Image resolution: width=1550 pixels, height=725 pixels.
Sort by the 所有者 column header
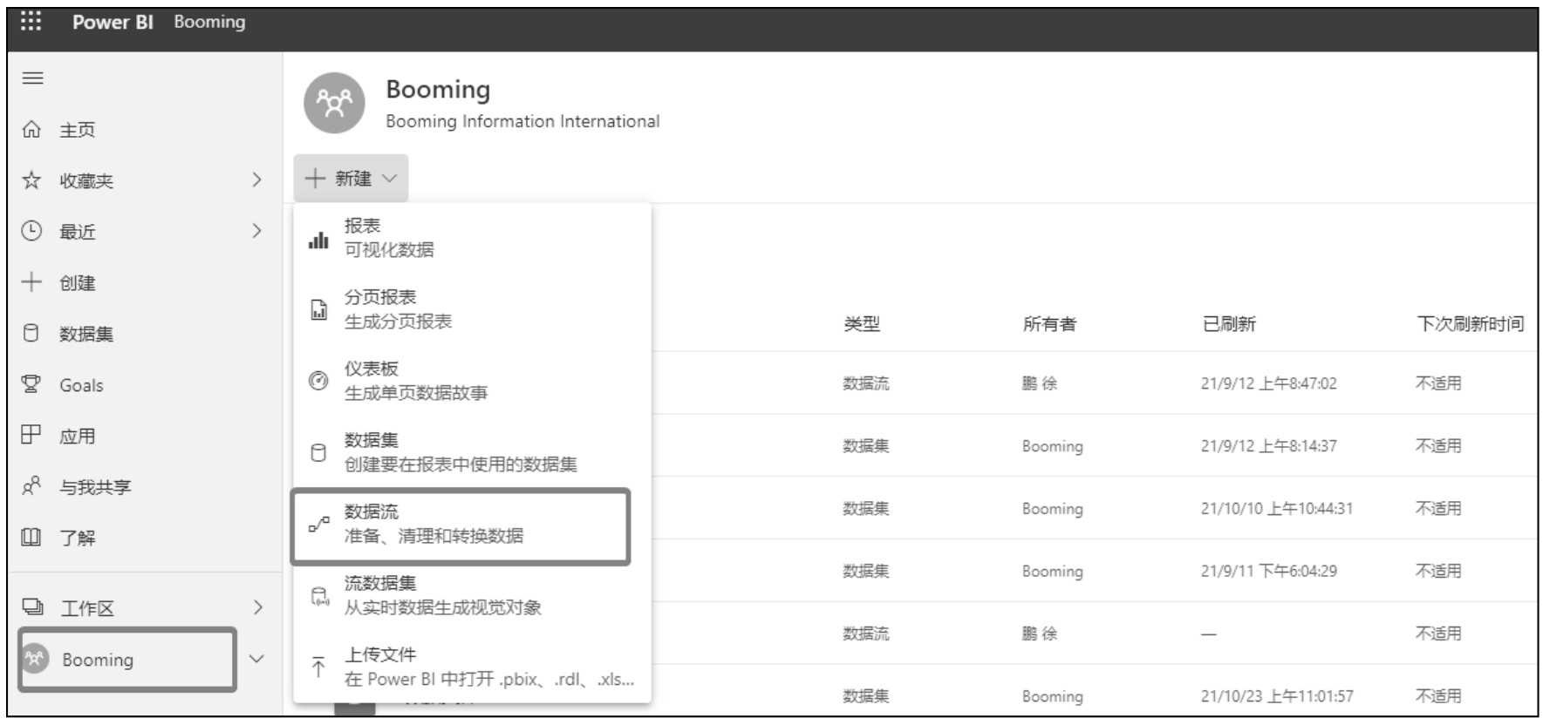[x=1049, y=324]
